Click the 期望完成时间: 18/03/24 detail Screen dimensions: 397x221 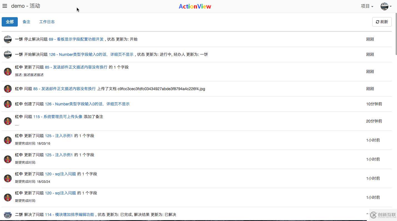point(32,181)
